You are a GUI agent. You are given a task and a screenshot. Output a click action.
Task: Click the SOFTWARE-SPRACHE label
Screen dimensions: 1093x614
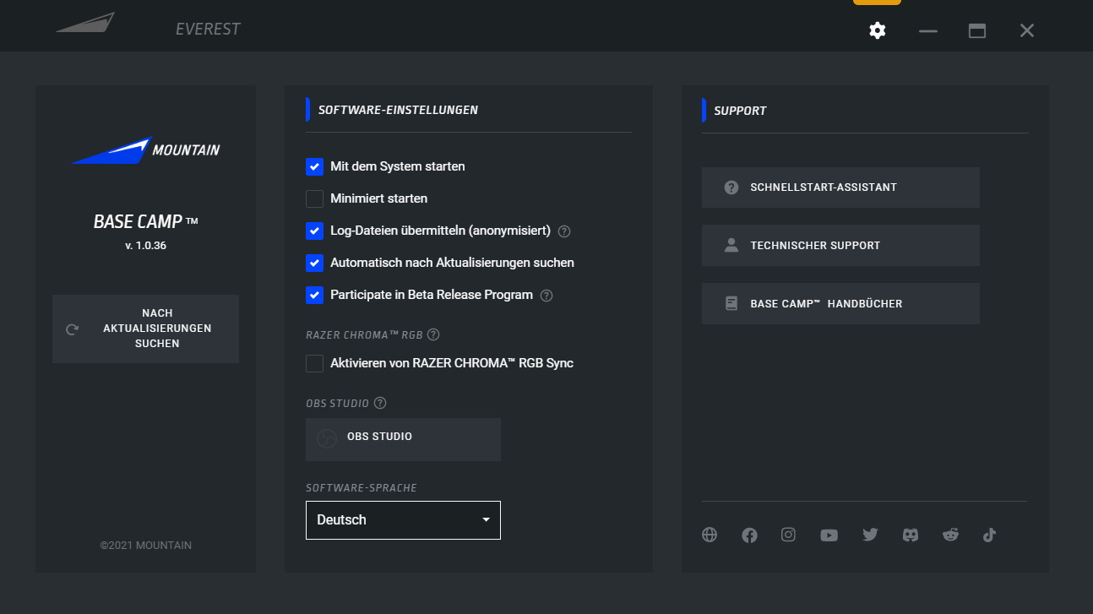click(362, 488)
